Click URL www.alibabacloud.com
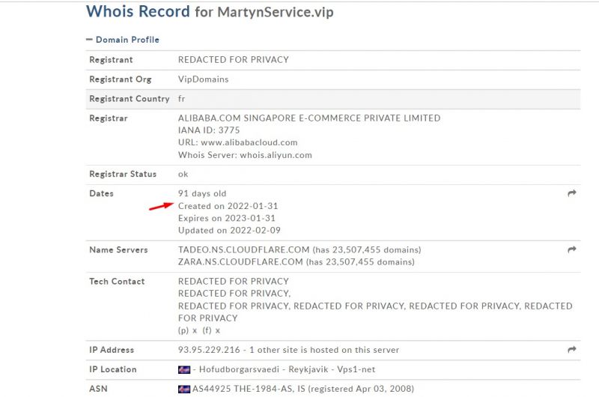The image size is (599, 397). click(x=237, y=142)
